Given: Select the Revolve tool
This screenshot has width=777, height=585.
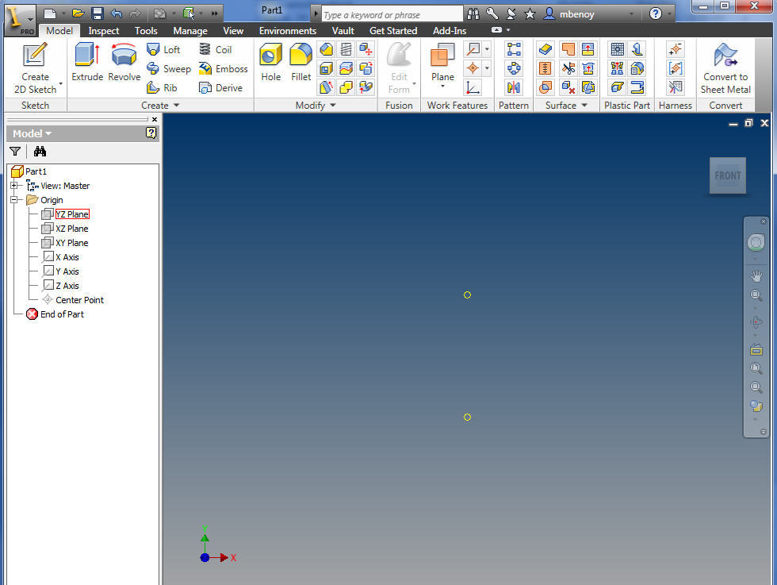Looking at the screenshot, I should (124, 63).
